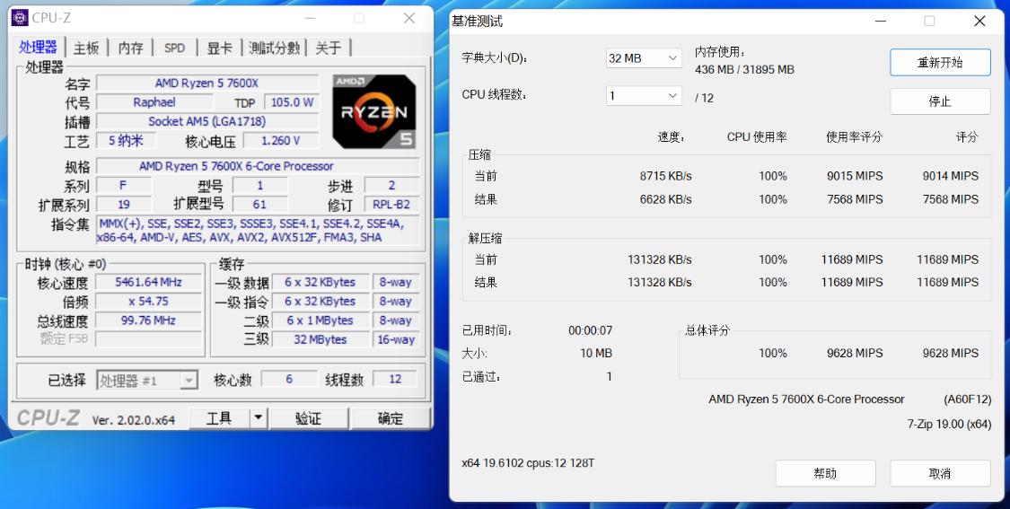
Task: Click the 16-way cache associativity value
Action: point(396,339)
